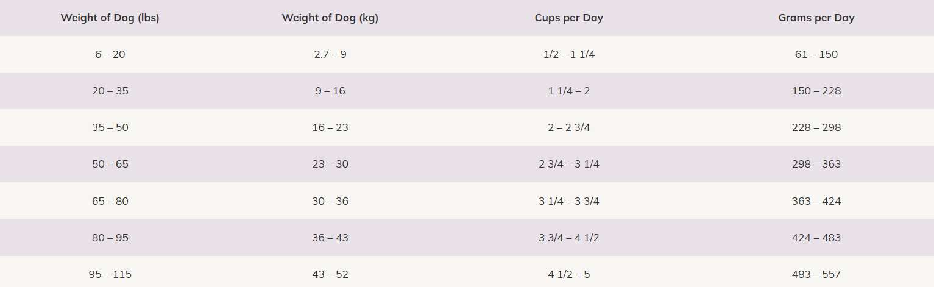934x287 pixels.
Task: Click the Weight of Dog (lbs) header
Action: point(110,18)
